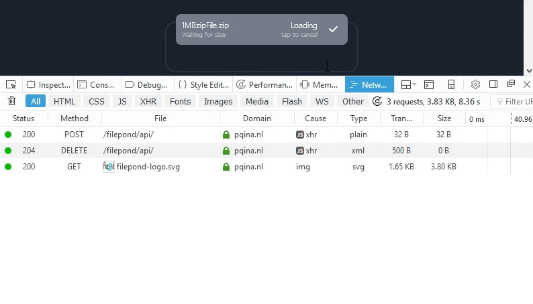Screen dimensions: 533x304
Task: Click the lock icon in DELETE row
Action: [x=226, y=151]
